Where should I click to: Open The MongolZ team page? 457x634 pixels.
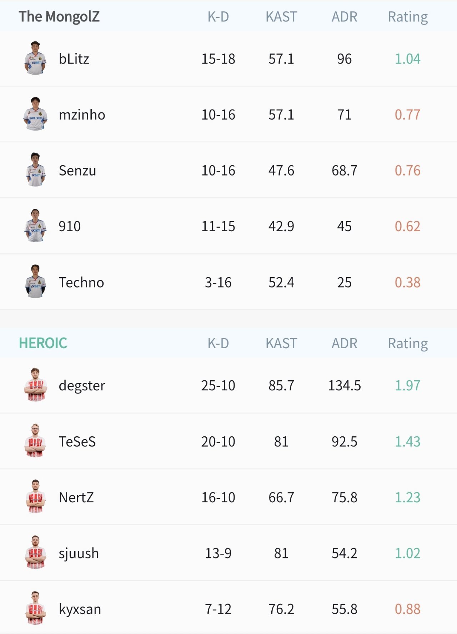click(x=59, y=16)
